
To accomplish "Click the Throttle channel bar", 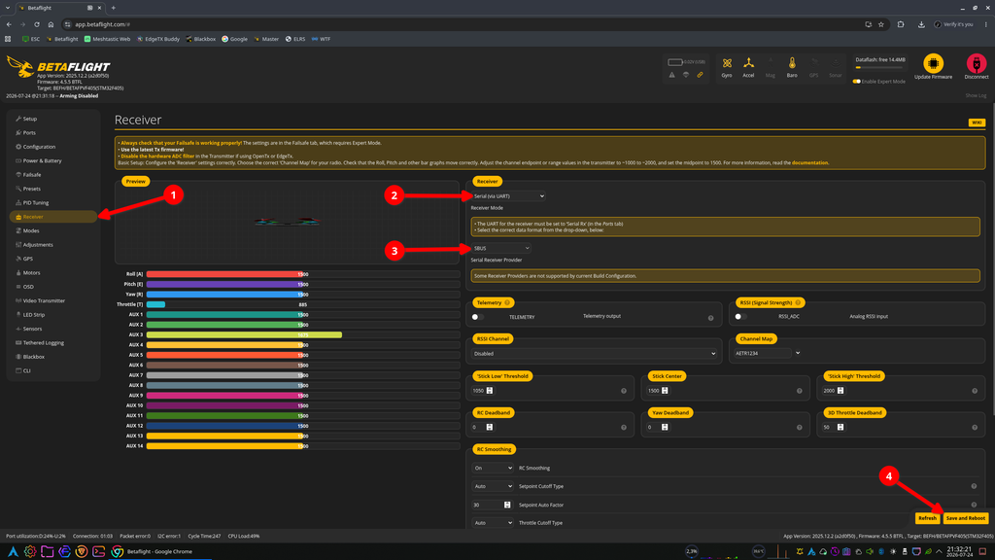I will point(303,304).
